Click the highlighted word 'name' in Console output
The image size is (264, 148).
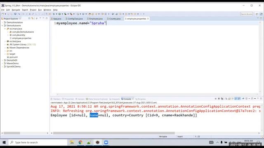pos(94,115)
